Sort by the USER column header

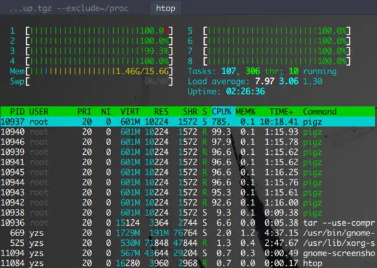39,112
